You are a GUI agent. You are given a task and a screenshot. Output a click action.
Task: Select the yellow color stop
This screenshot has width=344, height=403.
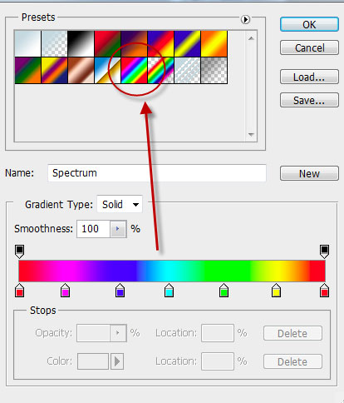[x=276, y=291]
